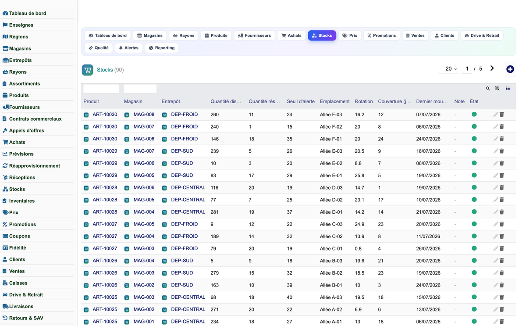Open the MAG-001 store link

click(144, 322)
